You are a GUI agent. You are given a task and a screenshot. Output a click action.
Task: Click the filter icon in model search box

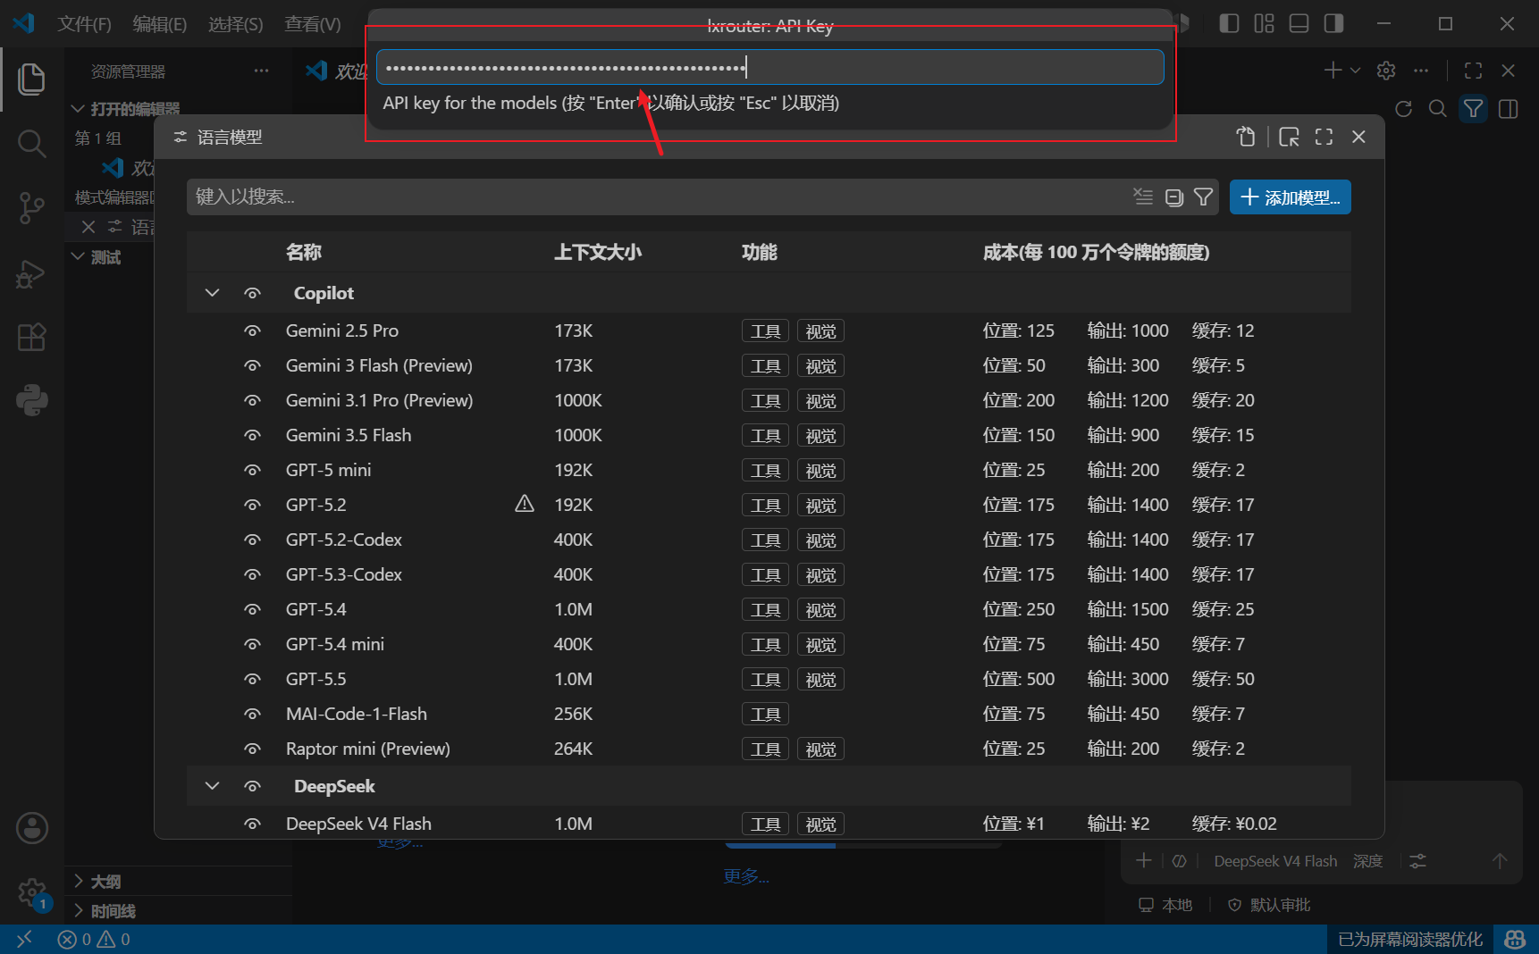pos(1204,197)
